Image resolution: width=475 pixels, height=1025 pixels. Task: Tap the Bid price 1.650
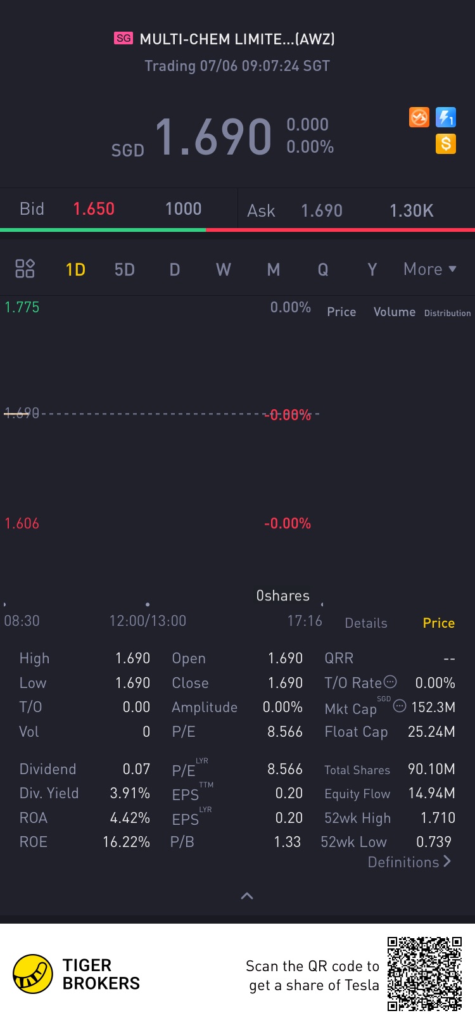[x=94, y=209]
